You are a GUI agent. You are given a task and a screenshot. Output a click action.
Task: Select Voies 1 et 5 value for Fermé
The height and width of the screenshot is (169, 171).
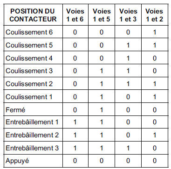click(x=102, y=110)
